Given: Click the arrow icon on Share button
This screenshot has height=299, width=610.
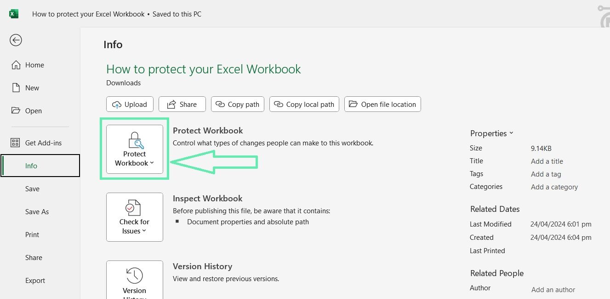Looking at the screenshot, I should click(x=171, y=105).
